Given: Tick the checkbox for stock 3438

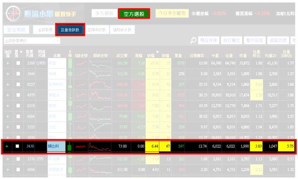Looking at the screenshot, I should [17, 146].
